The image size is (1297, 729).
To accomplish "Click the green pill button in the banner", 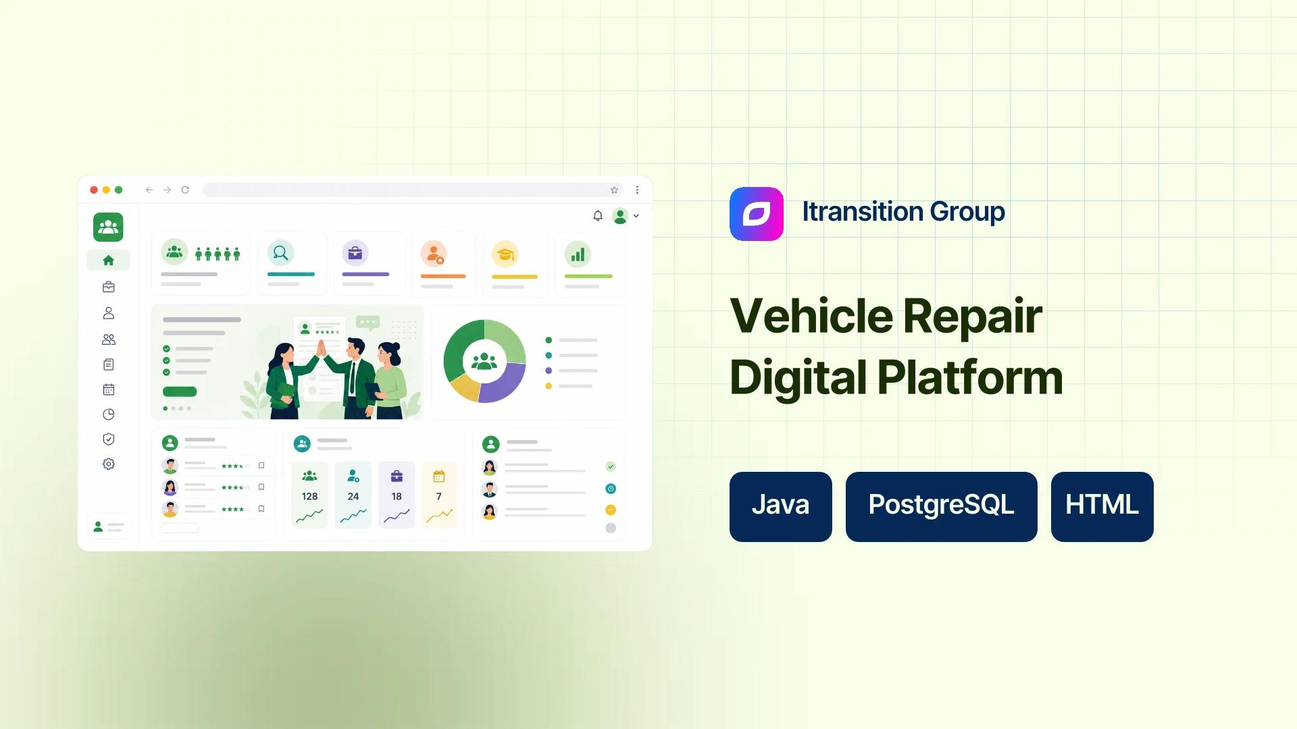I will [180, 391].
